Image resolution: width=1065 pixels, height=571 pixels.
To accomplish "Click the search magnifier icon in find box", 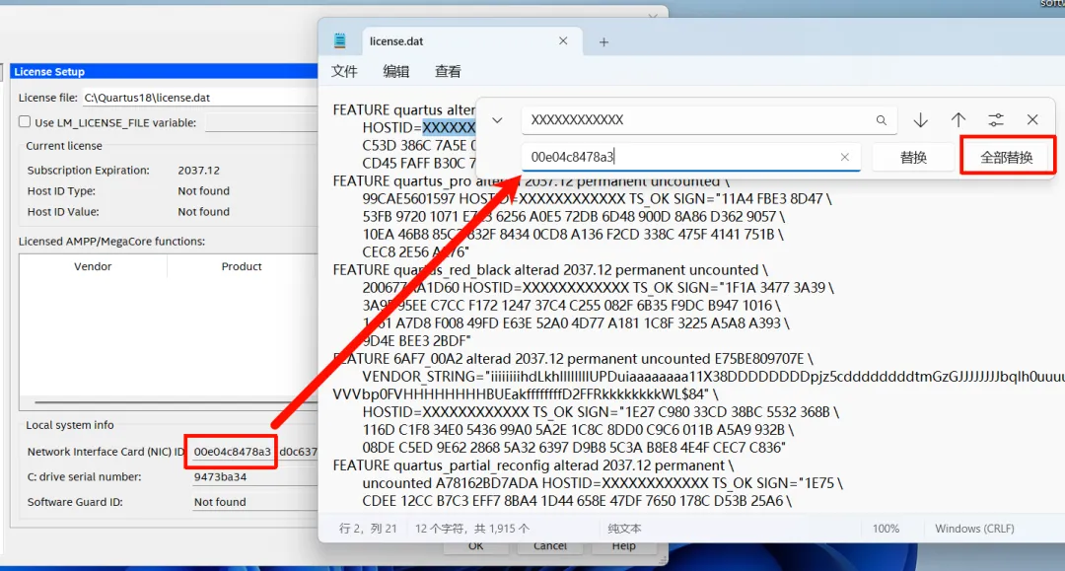I will tap(881, 120).
